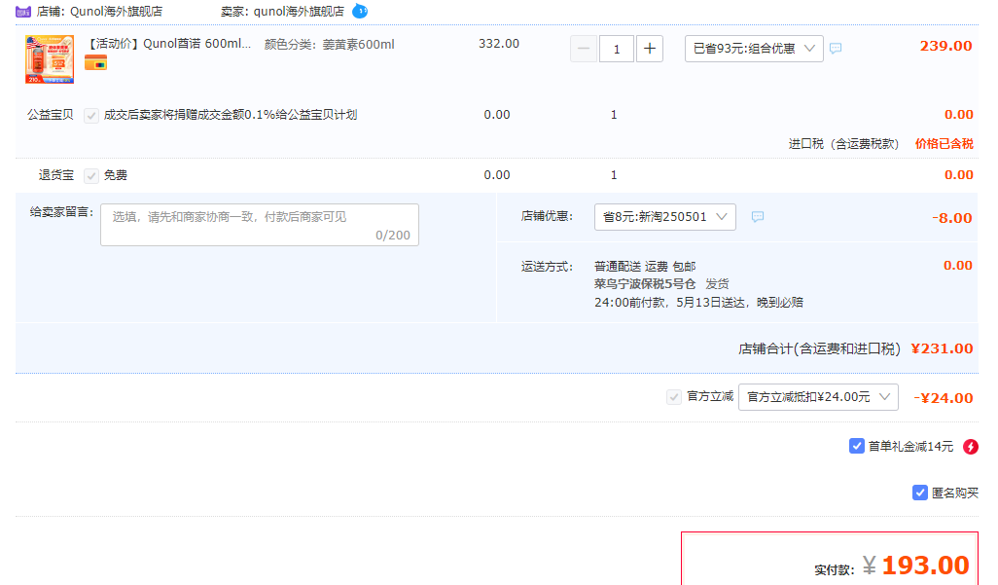Expand the 省8元:新淘250501 store discount dropdown
The height and width of the screenshot is (585, 998).
(x=665, y=217)
